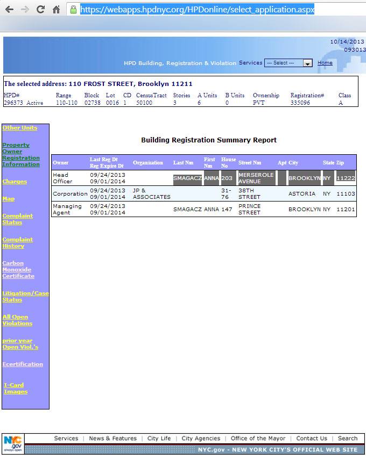Image resolution: width=366 pixels, height=460 pixels.
Task: Select Property Owner Registration Information link
Action: point(20,155)
